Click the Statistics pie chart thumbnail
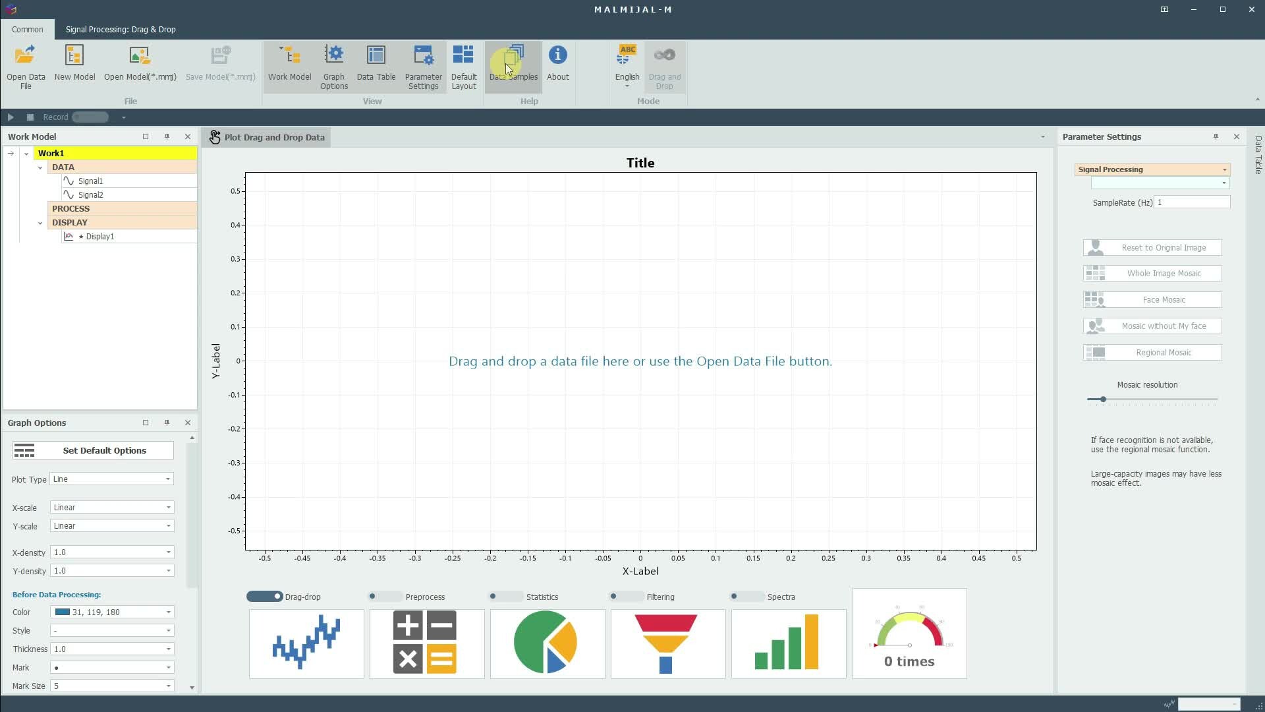The image size is (1265, 712). click(x=547, y=643)
